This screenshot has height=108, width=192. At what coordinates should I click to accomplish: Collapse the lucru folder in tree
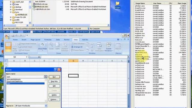click(x=11, y=12)
